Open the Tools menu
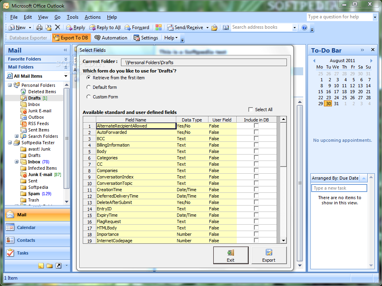This screenshot has height=286, width=382. [x=72, y=17]
